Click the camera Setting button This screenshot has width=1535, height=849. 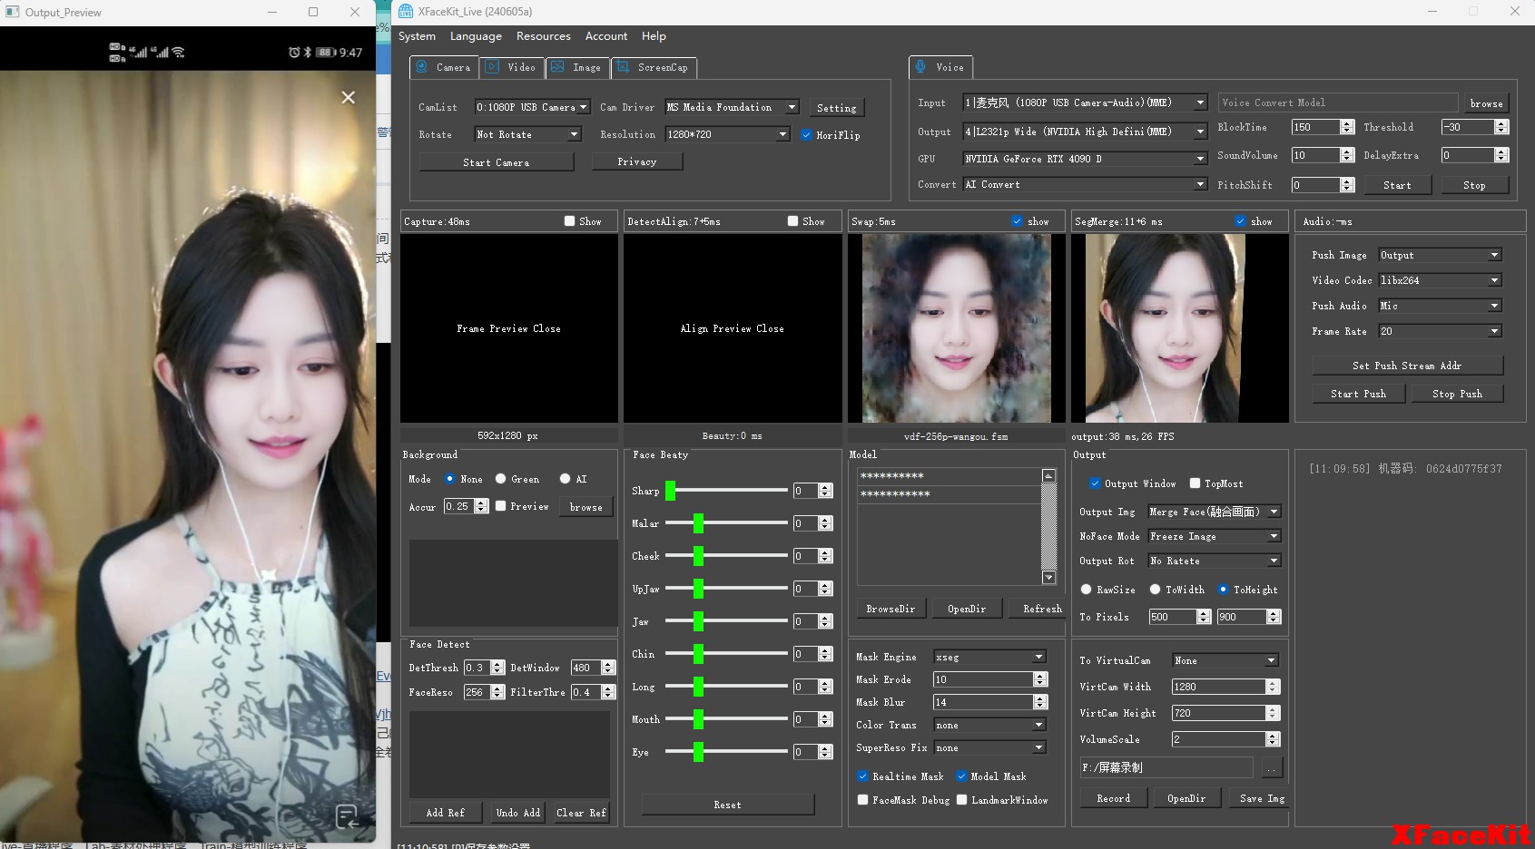836,108
